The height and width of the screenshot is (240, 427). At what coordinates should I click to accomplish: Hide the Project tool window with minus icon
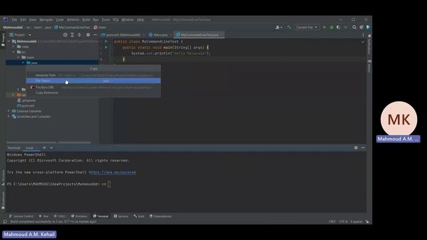(95, 35)
